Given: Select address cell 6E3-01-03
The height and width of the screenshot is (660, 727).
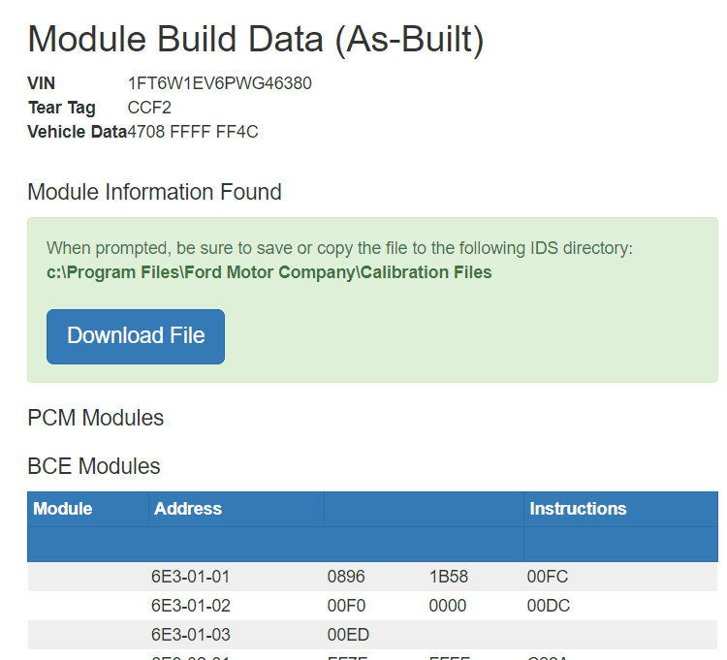Looking at the screenshot, I should pyautogui.click(x=190, y=635).
